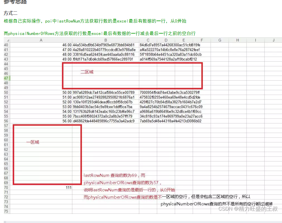Click hash cell starting with d46862fde4
282x223 pixels.
pyautogui.click(x=106, y=121)
